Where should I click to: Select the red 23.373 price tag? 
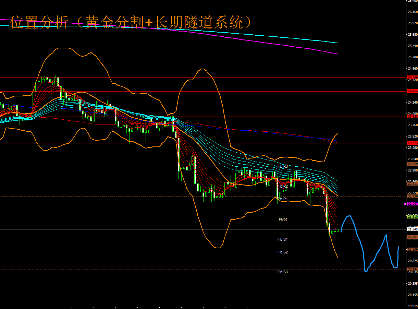pos(412,143)
